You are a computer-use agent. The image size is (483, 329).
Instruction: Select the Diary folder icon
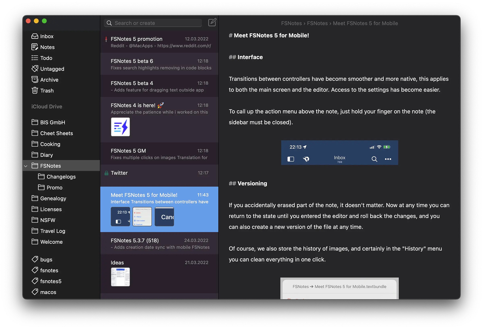pos(35,155)
